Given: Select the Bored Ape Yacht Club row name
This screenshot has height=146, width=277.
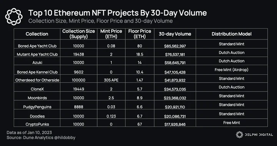Looking at the screenshot, I should pyautogui.click(x=37, y=46).
